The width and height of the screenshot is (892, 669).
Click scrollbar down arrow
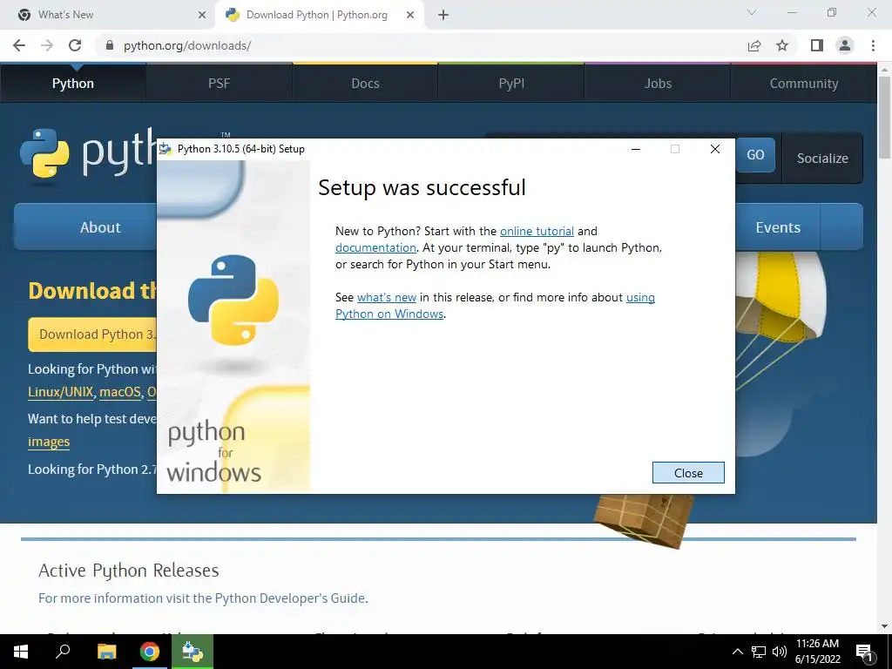(x=885, y=626)
